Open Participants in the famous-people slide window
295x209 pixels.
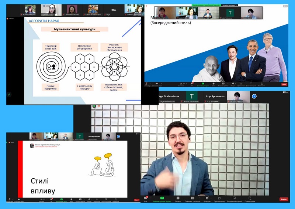(181, 84)
